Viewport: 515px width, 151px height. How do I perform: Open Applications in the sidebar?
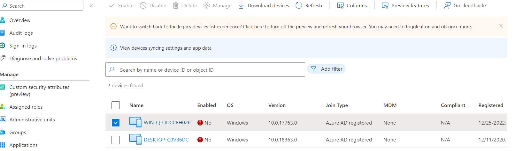click(x=23, y=145)
